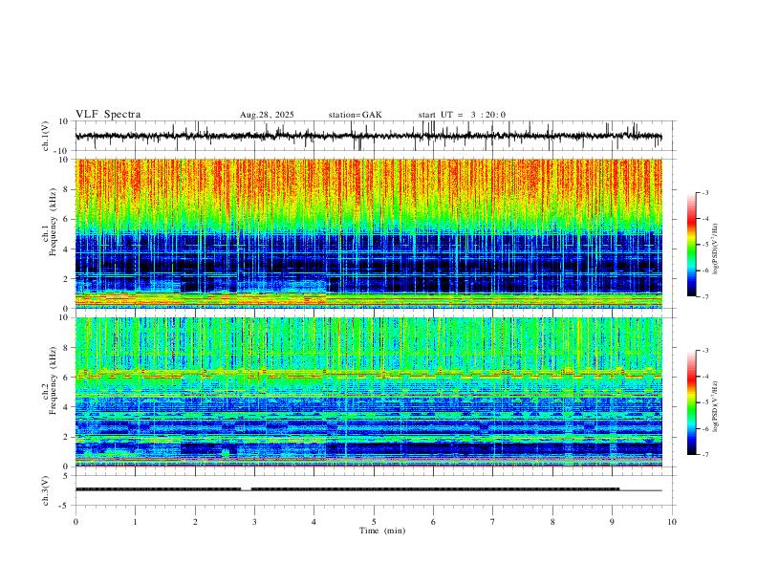Image resolution: width=757 pixels, height=585 pixels.
Task: Click time axis tick label "4"
Action: (314, 522)
